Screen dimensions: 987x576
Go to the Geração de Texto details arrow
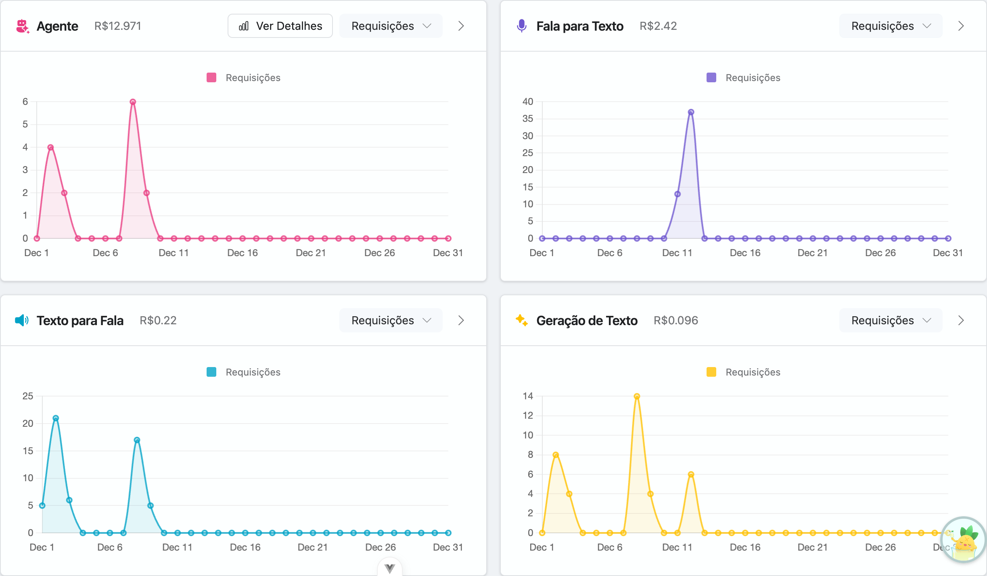click(961, 320)
